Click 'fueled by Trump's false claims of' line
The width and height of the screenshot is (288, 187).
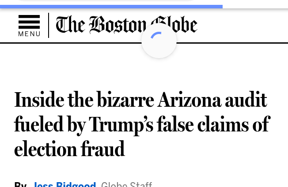click(141, 125)
